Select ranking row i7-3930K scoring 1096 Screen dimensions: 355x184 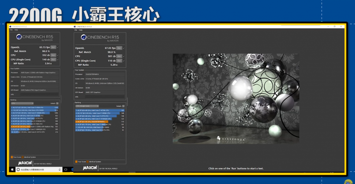coord(35,113)
